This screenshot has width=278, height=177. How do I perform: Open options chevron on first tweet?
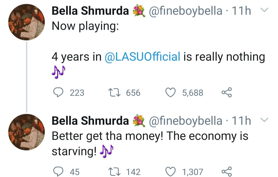[264, 10]
